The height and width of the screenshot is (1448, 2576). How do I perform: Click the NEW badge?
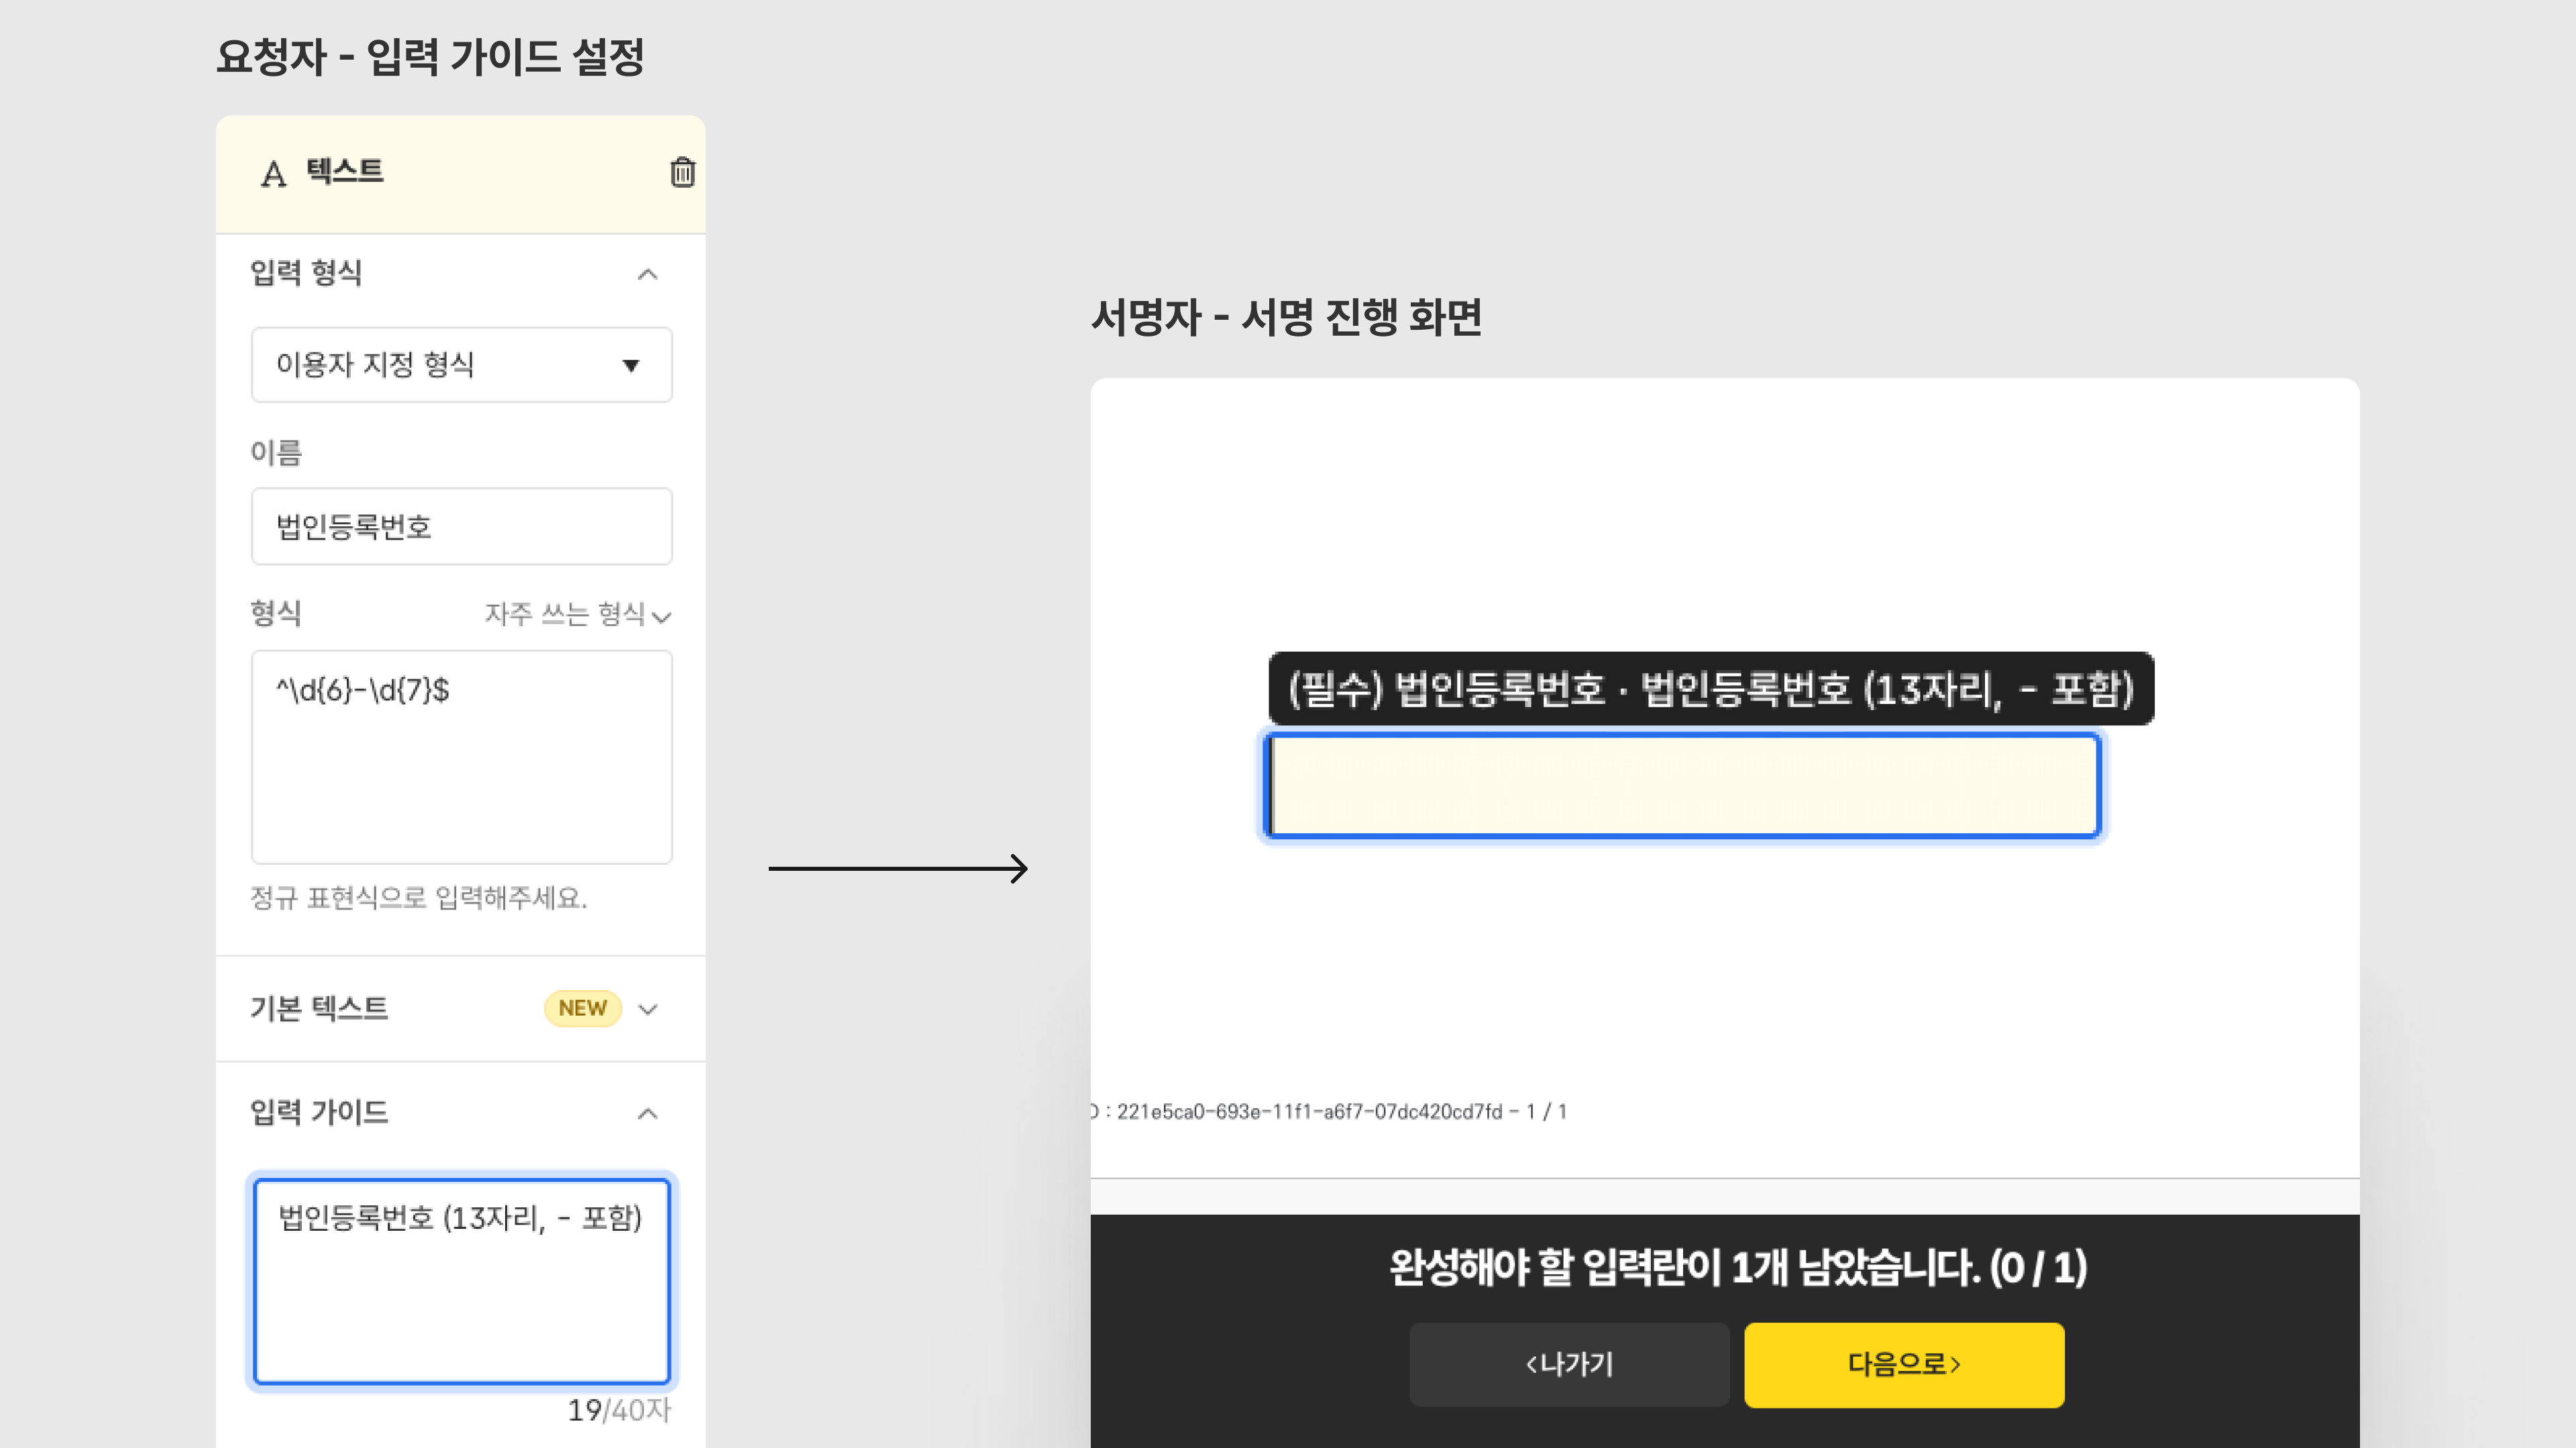click(582, 1008)
